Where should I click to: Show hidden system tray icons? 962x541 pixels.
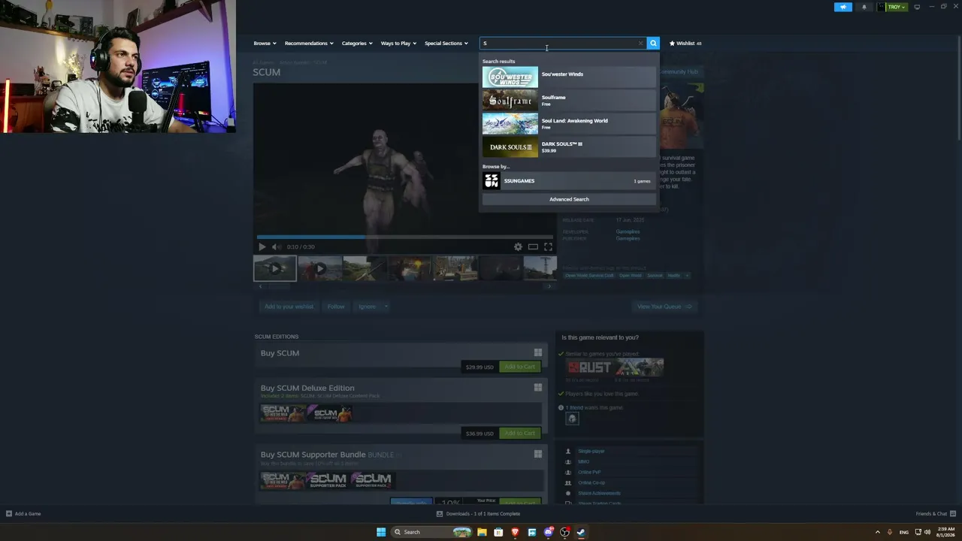(877, 532)
